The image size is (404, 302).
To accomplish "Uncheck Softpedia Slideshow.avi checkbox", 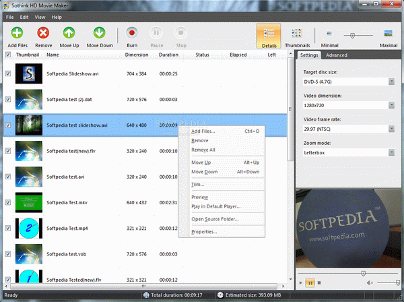I will tap(8, 73).
